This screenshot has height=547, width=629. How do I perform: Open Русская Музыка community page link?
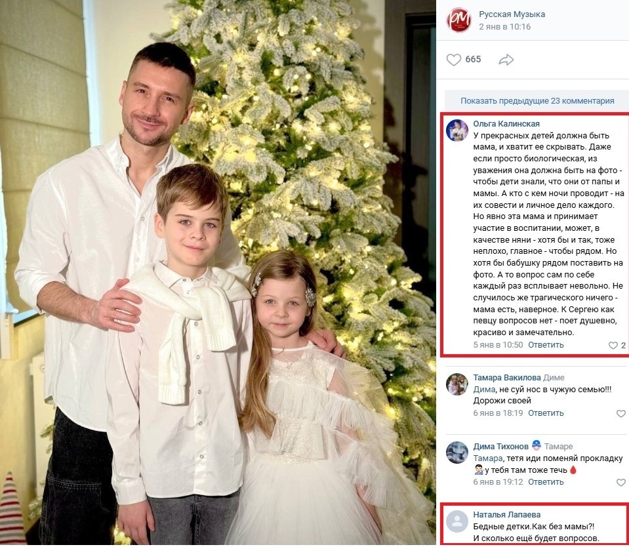(512, 14)
